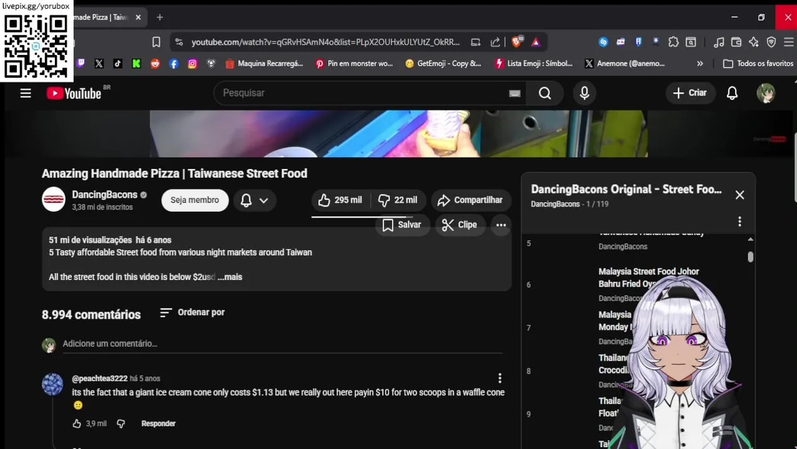Click the video player thumbnail area

click(x=398, y=133)
